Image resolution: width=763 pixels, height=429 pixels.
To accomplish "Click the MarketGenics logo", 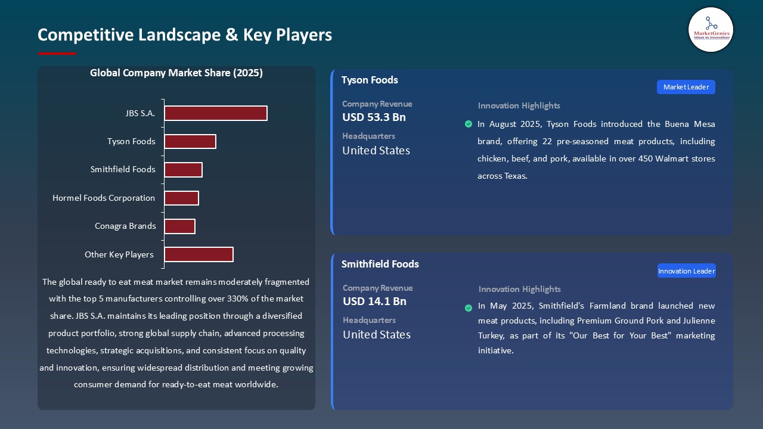I will [711, 29].
